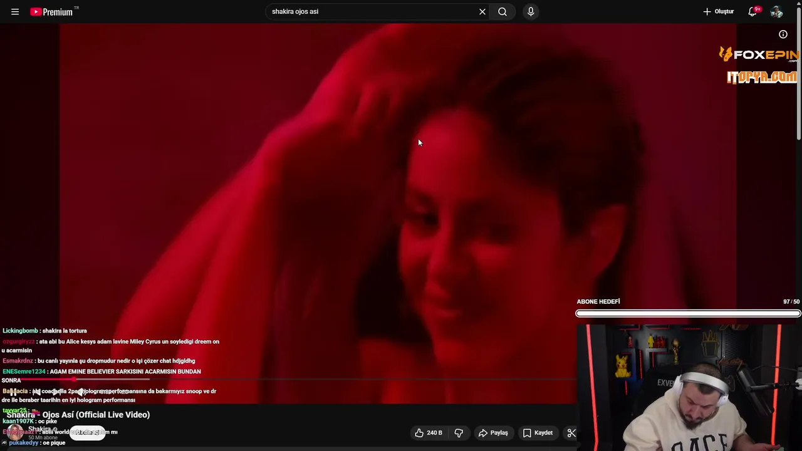Image resolution: width=802 pixels, height=451 pixels.
Task: Open Shakira channel avatar
Action: pos(16,432)
